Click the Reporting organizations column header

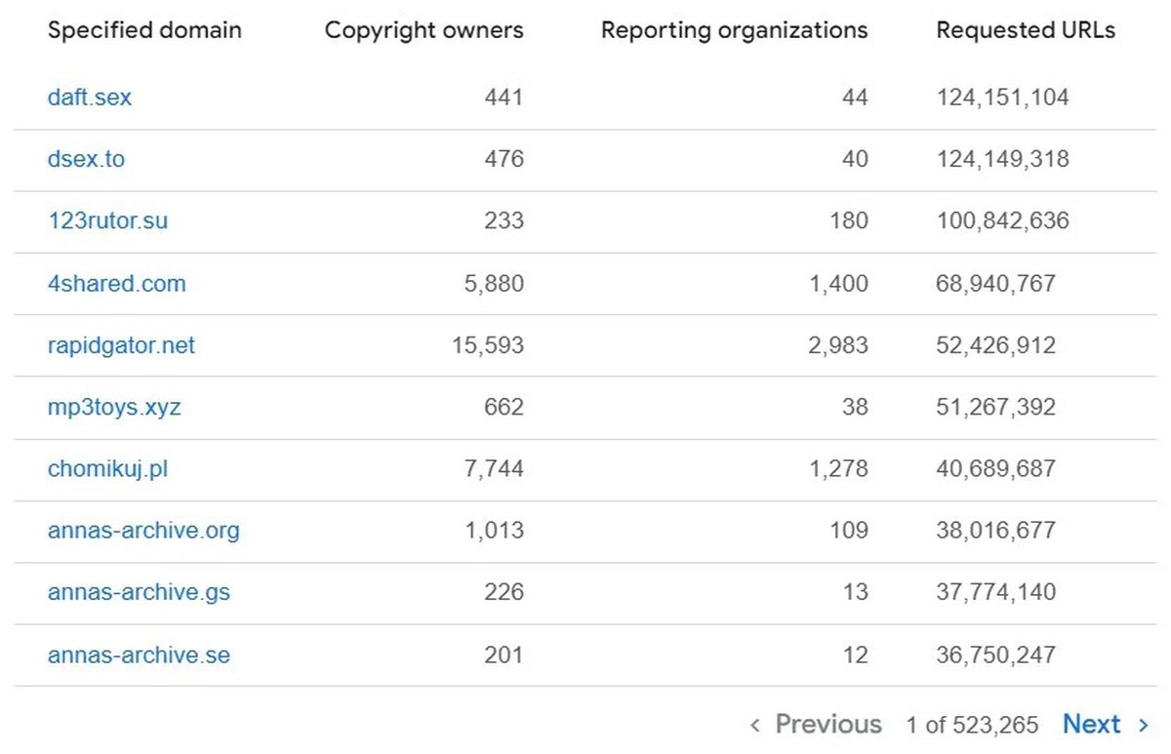point(734,30)
